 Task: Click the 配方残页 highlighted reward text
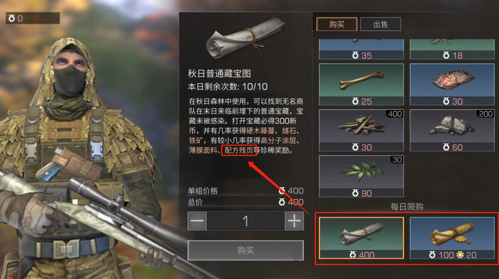point(239,150)
